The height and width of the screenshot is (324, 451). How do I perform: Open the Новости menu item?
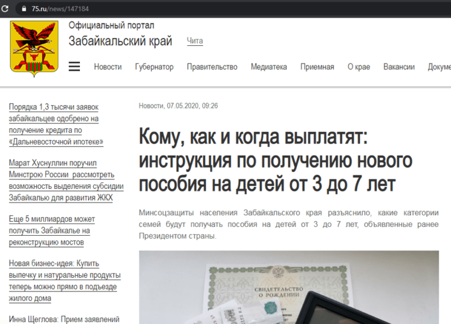pos(108,67)
